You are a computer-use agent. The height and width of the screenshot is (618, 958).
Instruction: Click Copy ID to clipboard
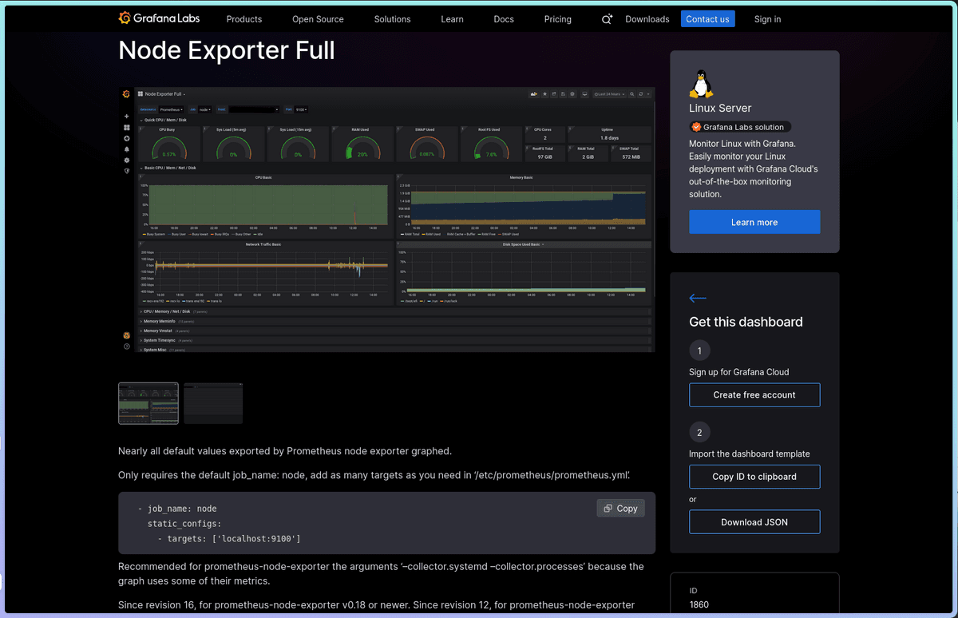tap(754, 477)
